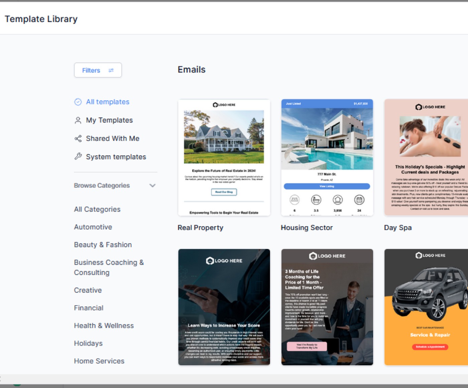The width and height of the screenshot is (468, 388).
Task: Click the Browse Categories heading
Action: (102, 185)
